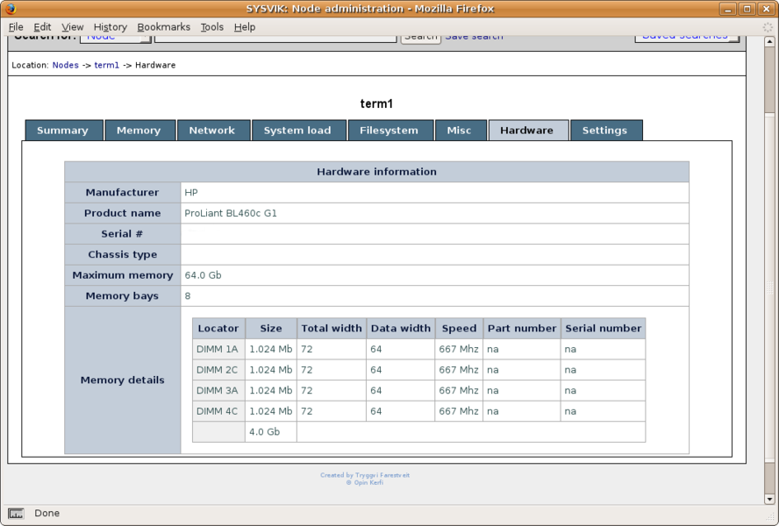Click the Done status bar text
This screenshot has height=526, width=779.
pos(47,513)
